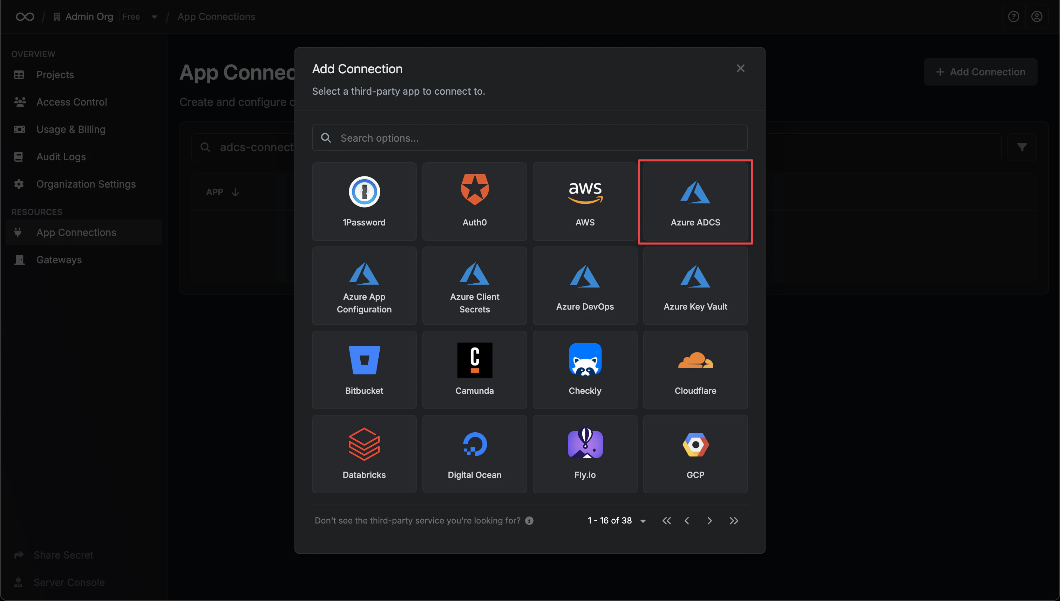
Task: Open the help question mark icon
Action: tap(1013, 16)
